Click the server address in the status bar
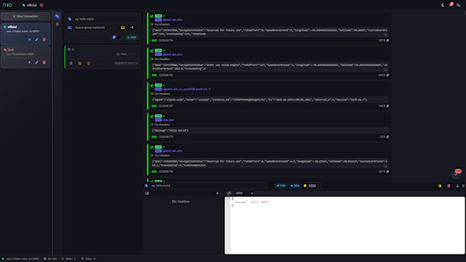Image resolution: width=466 pixels, height=262 pixels. pyautogui.click(x=23, y=259)
